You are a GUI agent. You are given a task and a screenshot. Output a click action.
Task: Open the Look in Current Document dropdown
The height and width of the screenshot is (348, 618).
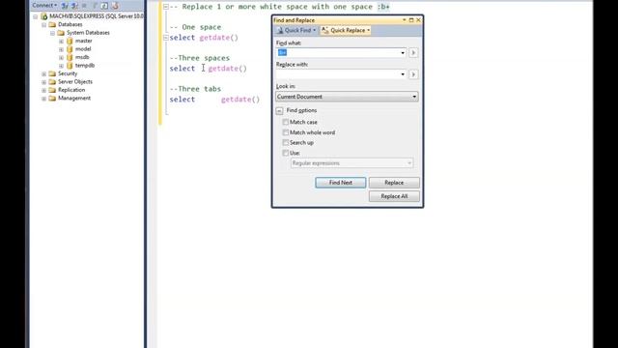click(x=347, y=97)
